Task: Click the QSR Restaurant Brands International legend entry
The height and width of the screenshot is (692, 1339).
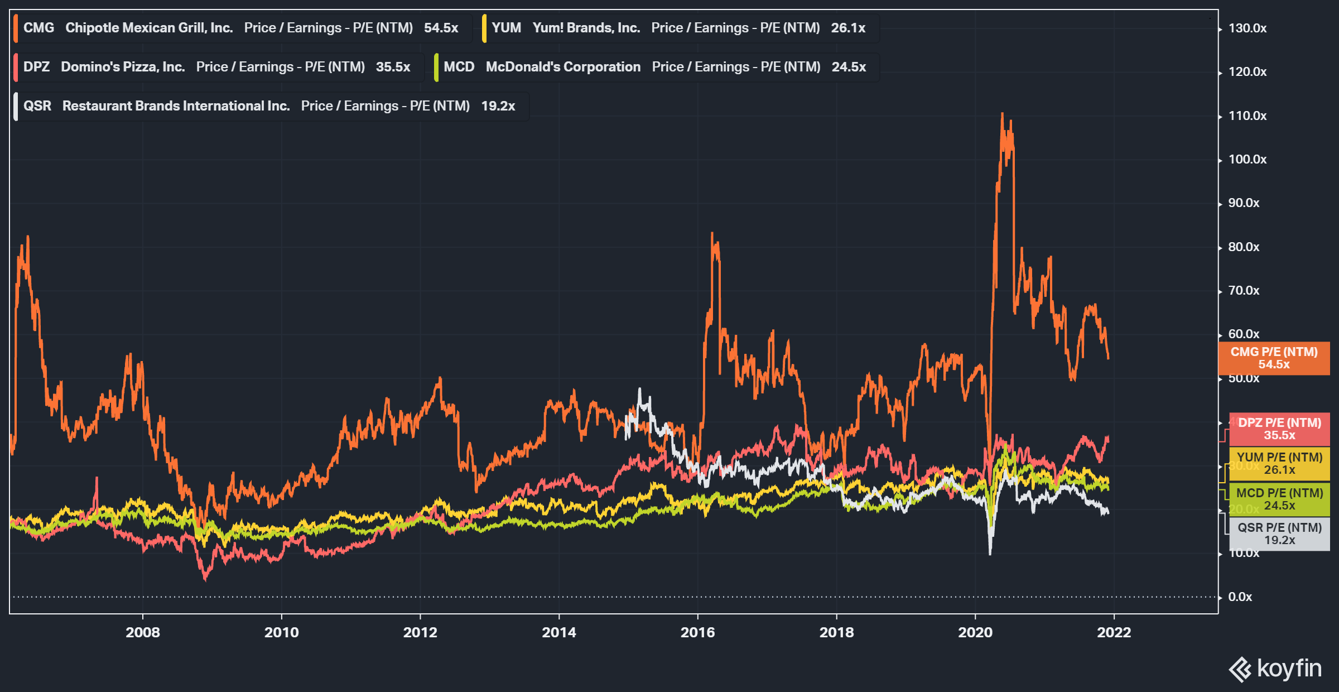Action: 271,106
